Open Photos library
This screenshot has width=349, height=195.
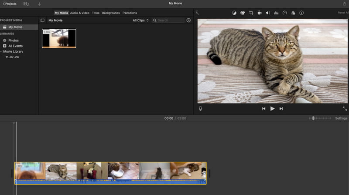click(x=14, y=40)
